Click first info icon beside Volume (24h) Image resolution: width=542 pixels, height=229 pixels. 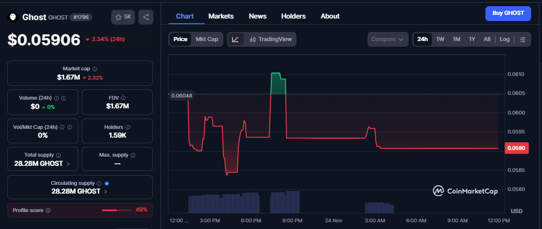tap(56, 98)
